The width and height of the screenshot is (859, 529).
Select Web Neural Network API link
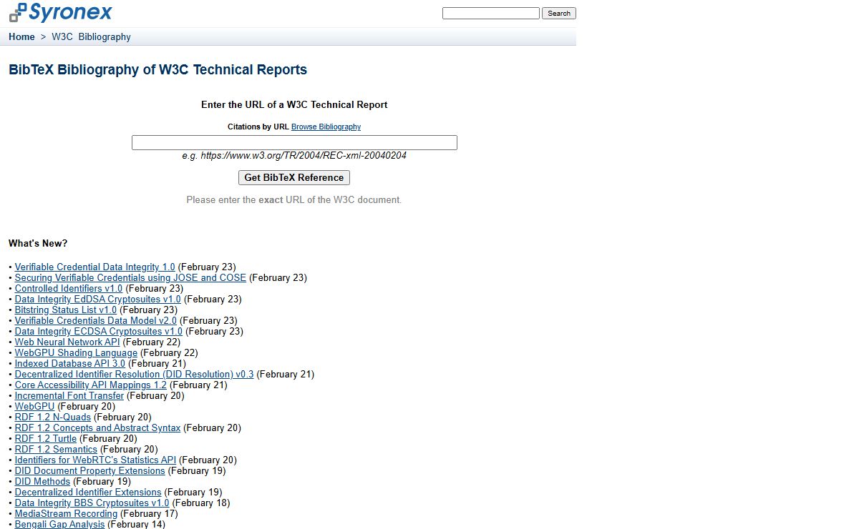[x=67, y=342]
